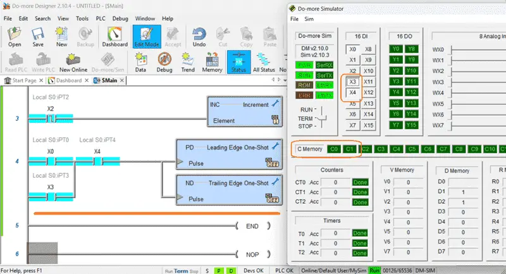This screenshot has width=506, height=274.
Task: Open the Memory toolbar icon
Action: [x=212, y=63]
